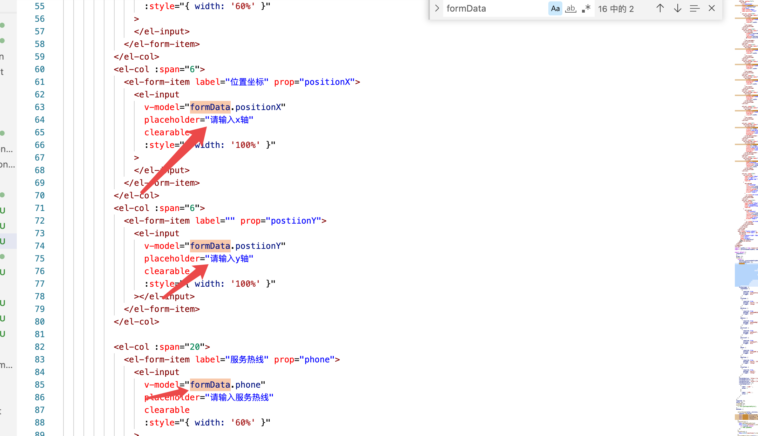Enable regular expression search toggle

[586, 8]
